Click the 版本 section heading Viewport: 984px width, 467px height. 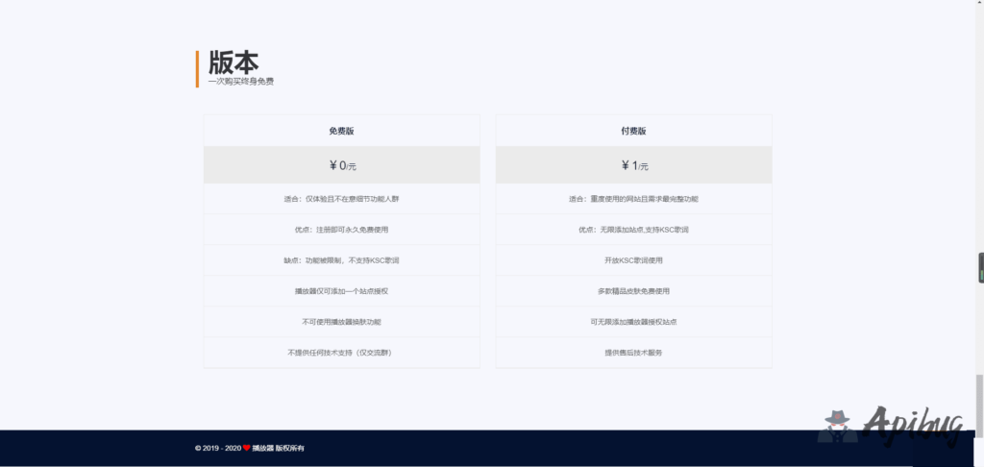[234, 62]
